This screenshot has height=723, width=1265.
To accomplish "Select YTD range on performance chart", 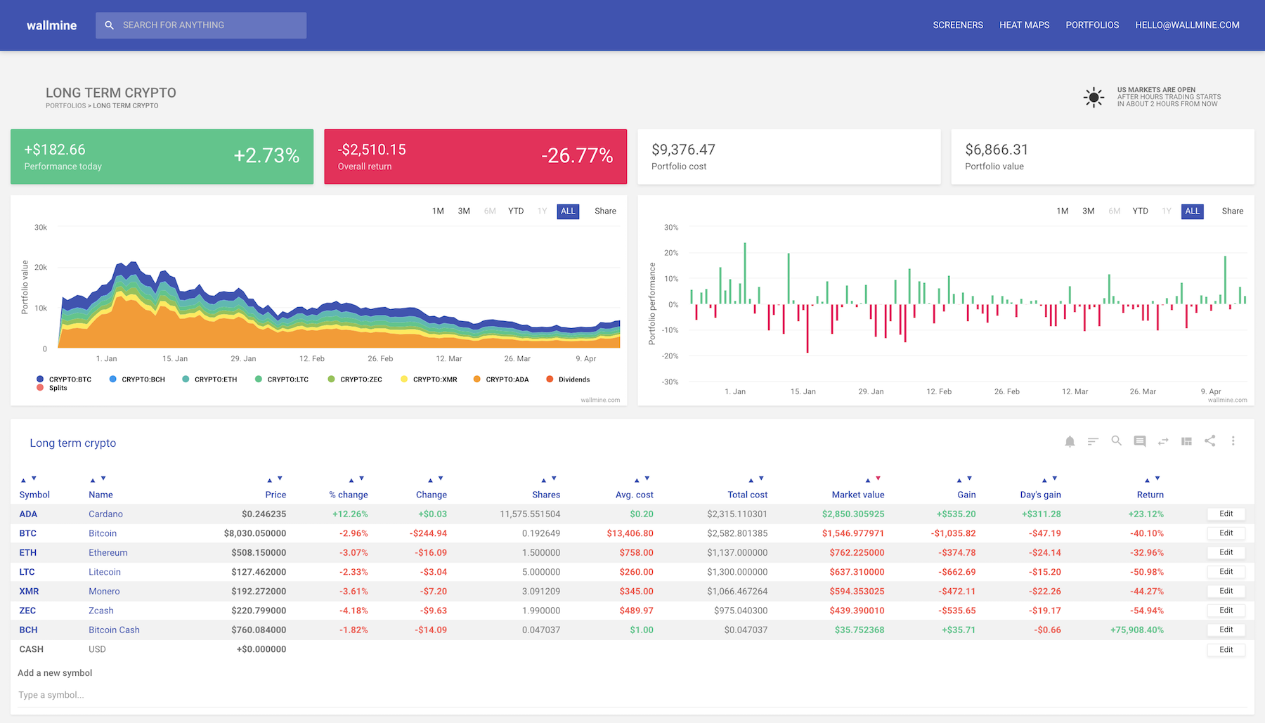I will pos(1140,211).
